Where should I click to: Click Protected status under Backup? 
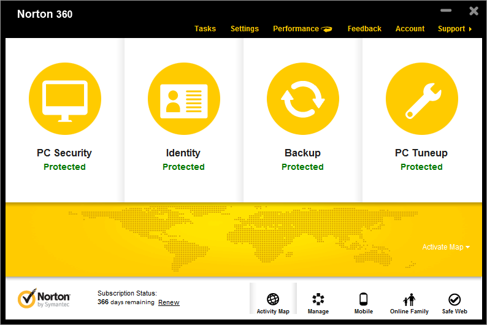(302, 167)
